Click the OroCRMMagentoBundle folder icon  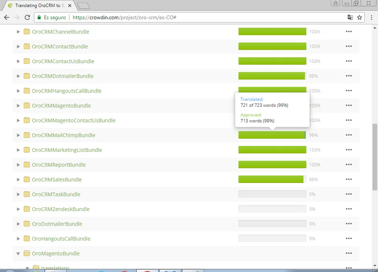(26, 106)
